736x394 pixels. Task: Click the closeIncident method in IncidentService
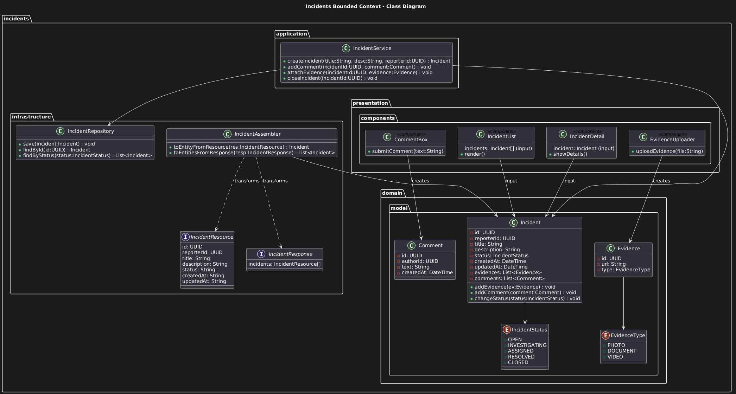332,78
